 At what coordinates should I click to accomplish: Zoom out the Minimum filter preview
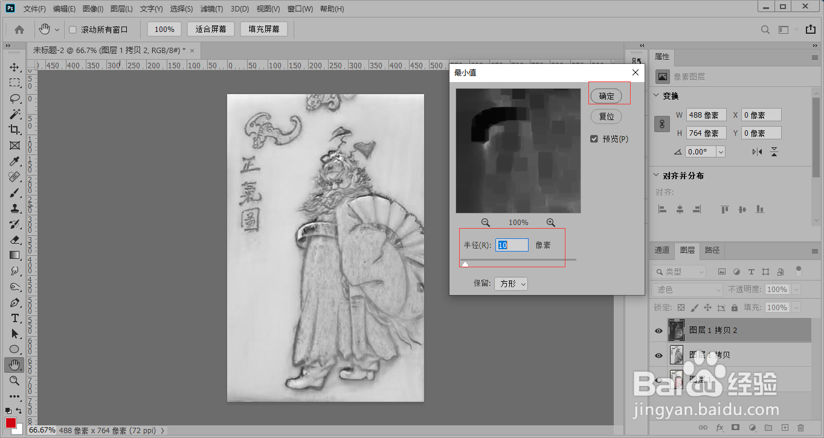tap(486, 223)
